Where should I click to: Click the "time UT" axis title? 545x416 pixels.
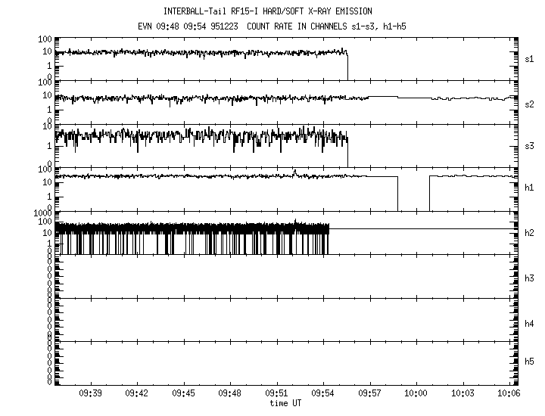pos(285,403)
